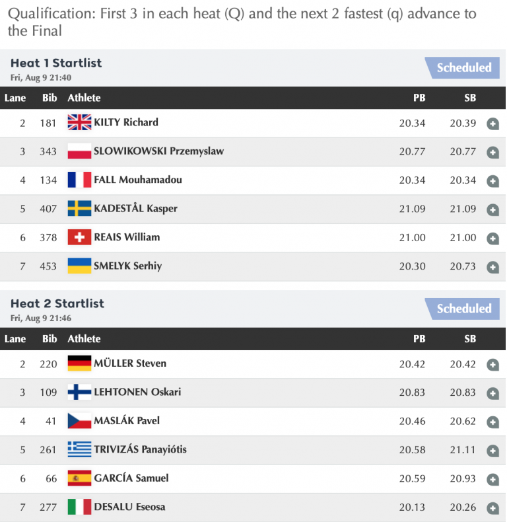Image resolution: width=507 pixels, height=522 pixels.
Task: Click the Italy flag beside DESALU Eseosa
Action: pyautogui.click(x=79, y=507)
